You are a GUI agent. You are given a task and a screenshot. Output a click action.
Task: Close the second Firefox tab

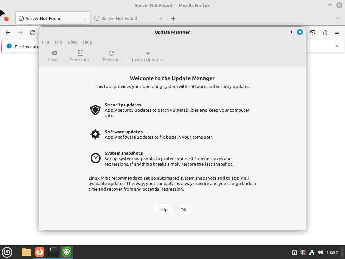click(x=161, y=18)
